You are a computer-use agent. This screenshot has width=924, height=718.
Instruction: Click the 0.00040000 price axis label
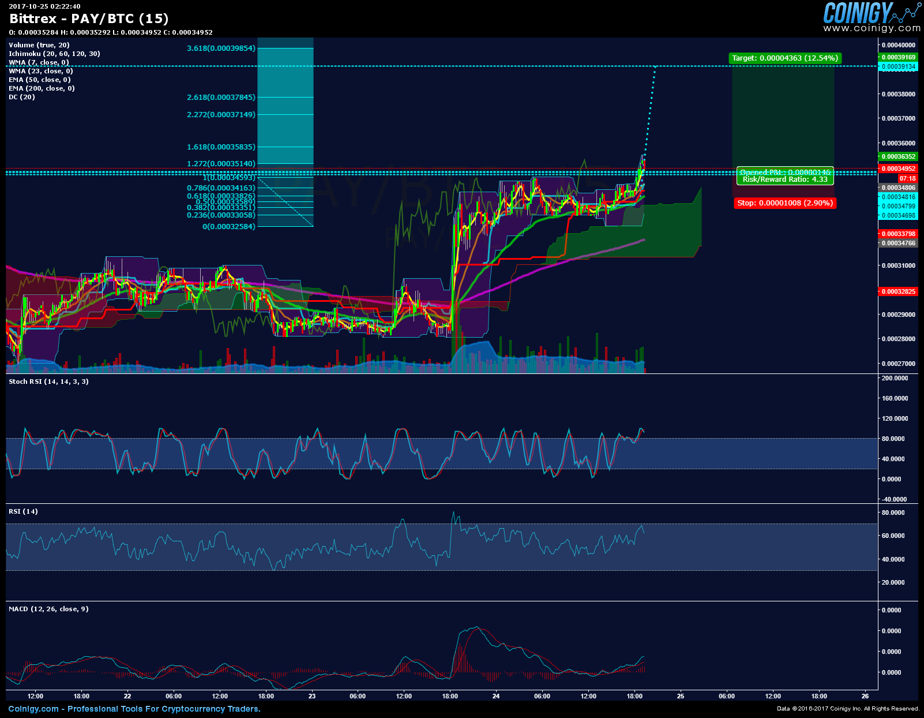[x=899, y=45]
